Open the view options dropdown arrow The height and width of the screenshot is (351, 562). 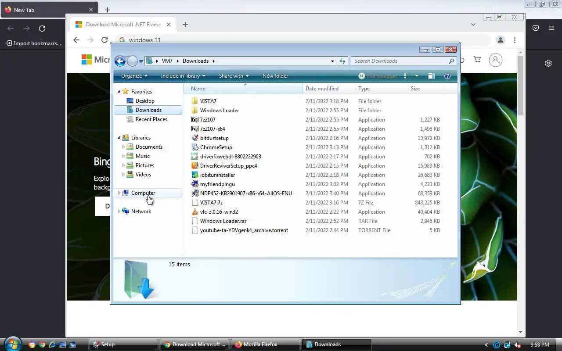(x=417, y=76)
